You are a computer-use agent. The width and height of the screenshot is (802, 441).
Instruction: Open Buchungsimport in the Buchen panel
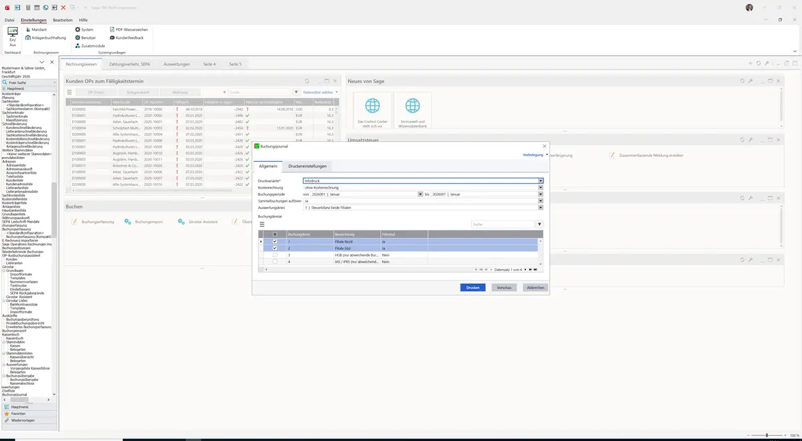click(144, 221)
